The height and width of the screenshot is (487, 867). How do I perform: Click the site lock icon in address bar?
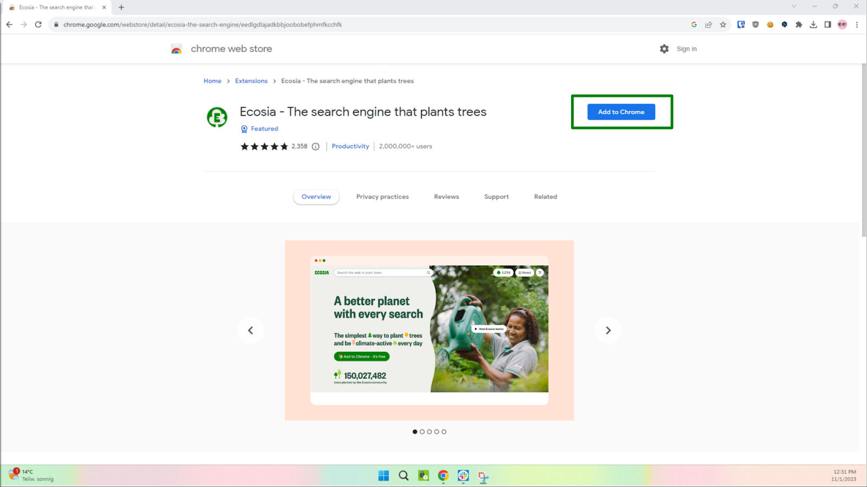point(56,24)
